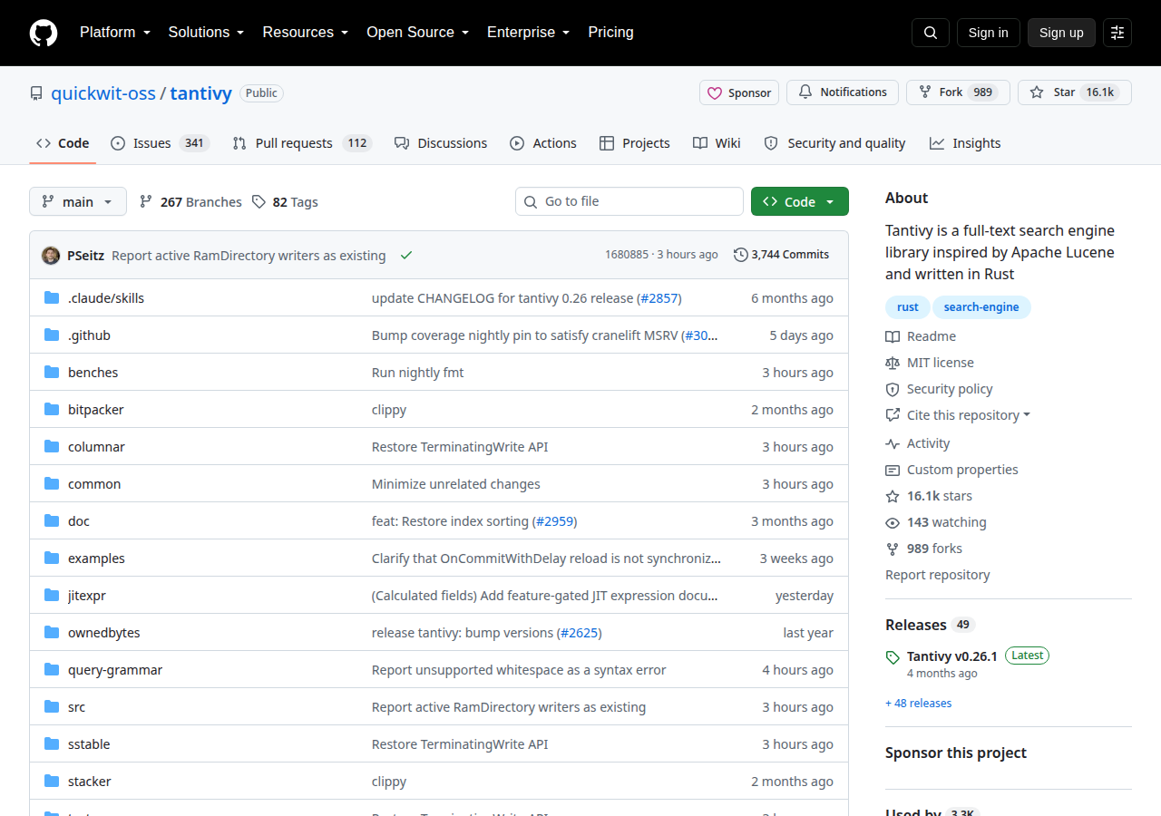Open the query-grammar folder
1161x816 pixels.
pyautogui.click(x=115, y=670)
